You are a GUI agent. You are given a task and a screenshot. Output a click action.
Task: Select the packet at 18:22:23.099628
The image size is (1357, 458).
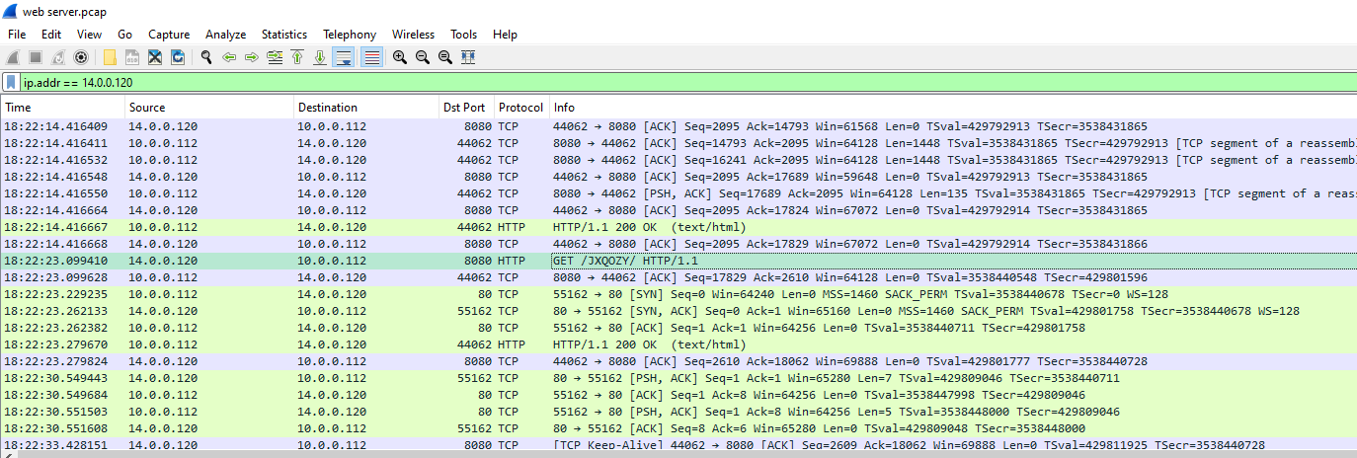678,277
